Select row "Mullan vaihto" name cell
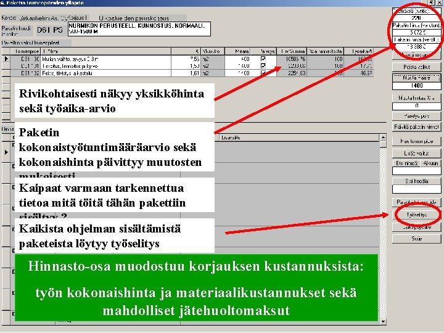Screen dimensions: 444x333 (106, 59)
